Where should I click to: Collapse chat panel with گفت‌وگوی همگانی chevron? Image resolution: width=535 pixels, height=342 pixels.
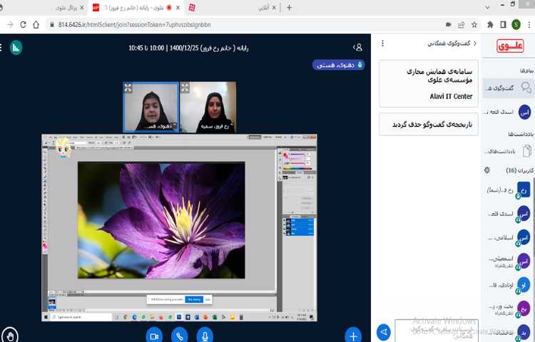tap(452, 43)
